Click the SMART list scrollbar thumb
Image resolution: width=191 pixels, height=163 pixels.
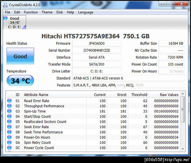(x=183, y=109)
